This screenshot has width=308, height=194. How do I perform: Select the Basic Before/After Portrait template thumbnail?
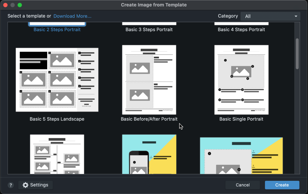[x=149, y=80]
